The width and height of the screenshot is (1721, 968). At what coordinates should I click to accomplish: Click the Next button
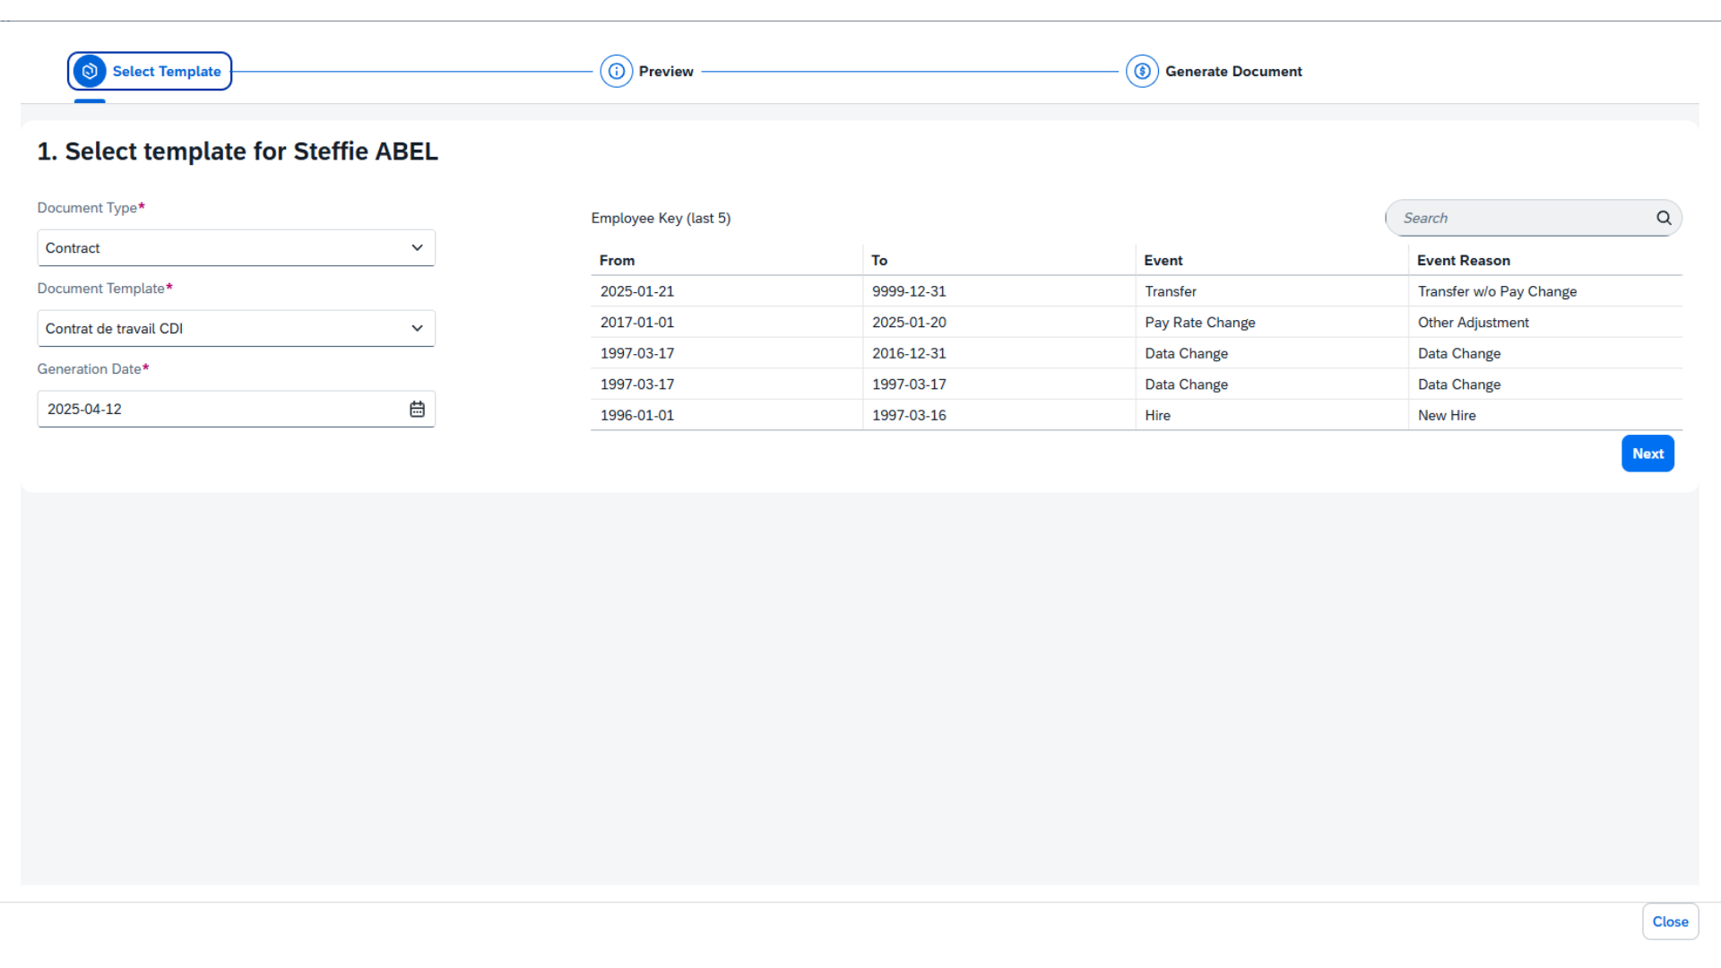click(x=1647, y=454)
